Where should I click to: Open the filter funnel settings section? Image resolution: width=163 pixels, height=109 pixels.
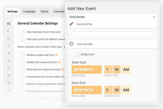8,46
